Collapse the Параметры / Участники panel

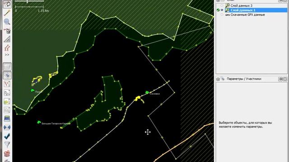pyautogui.click(x=218, y=79)
